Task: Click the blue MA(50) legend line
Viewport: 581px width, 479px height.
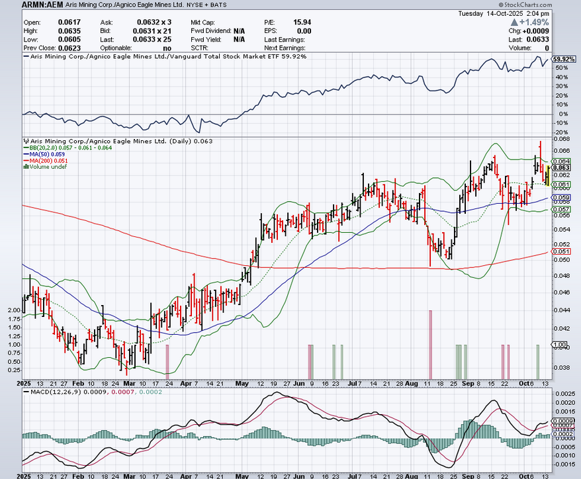Action: click(x=24, y=154)
